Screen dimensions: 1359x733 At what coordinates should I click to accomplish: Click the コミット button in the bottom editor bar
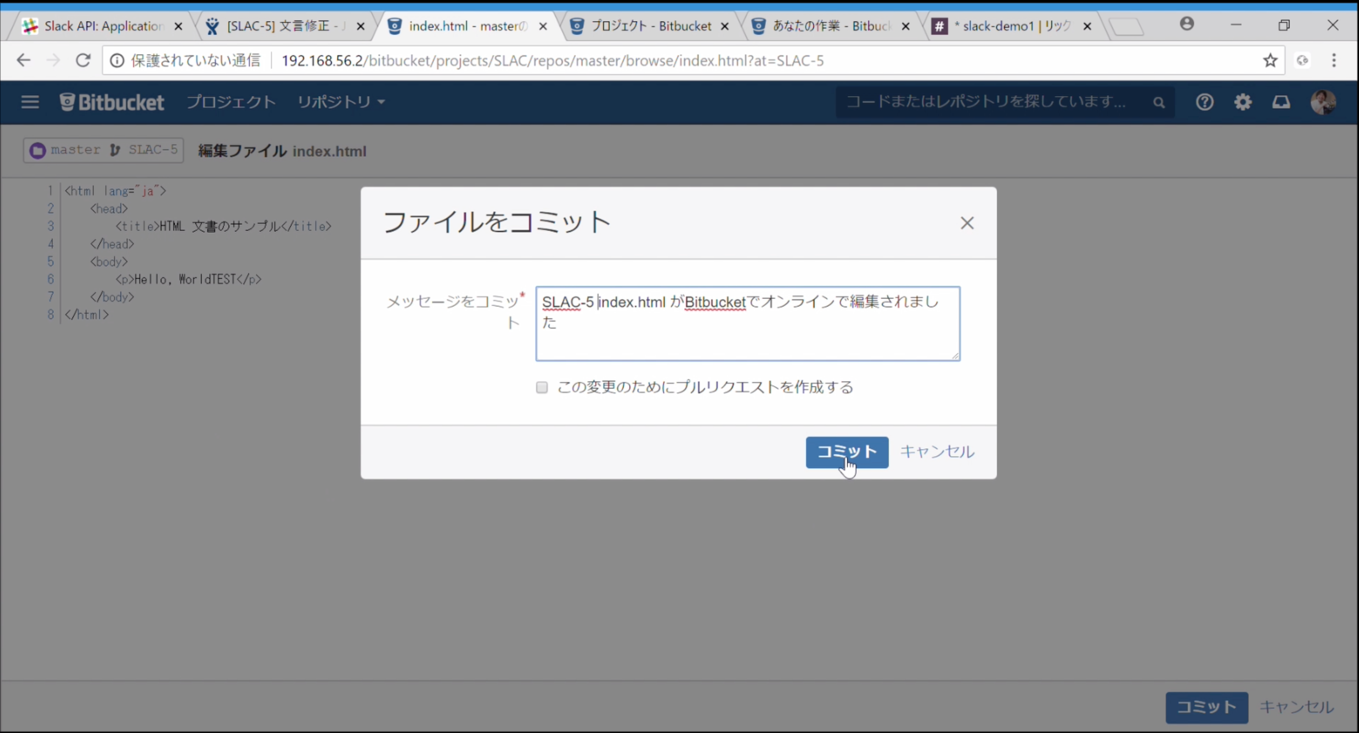[1206, 707]
